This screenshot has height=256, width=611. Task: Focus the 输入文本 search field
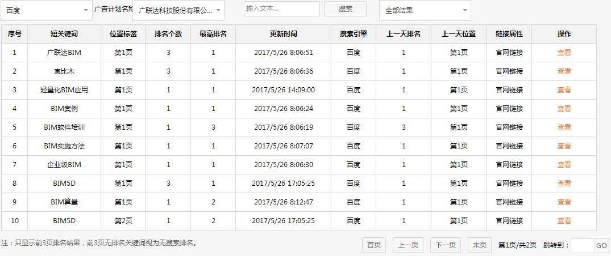pyautogui.click(x=282, y=8)
